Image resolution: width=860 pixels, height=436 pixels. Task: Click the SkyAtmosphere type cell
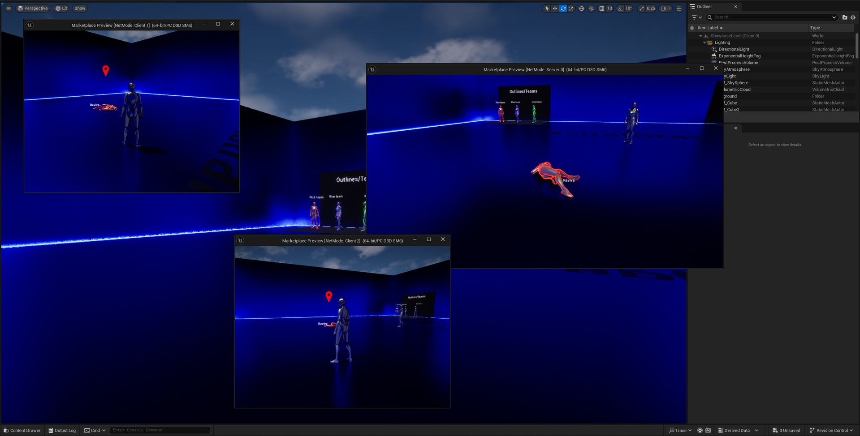pyautogui.click(x=827, y=69)
